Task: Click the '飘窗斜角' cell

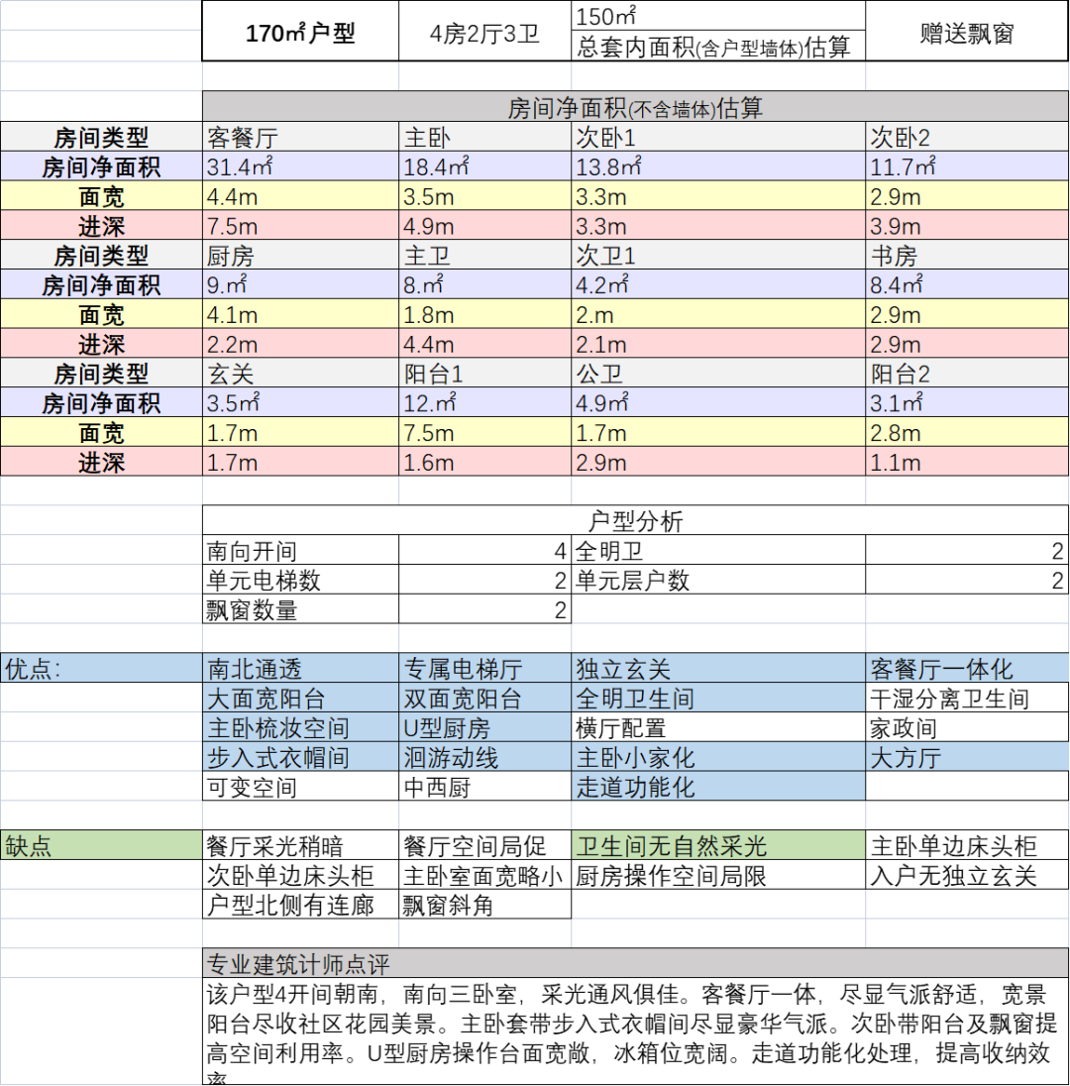Action: (x=484, y=905)
